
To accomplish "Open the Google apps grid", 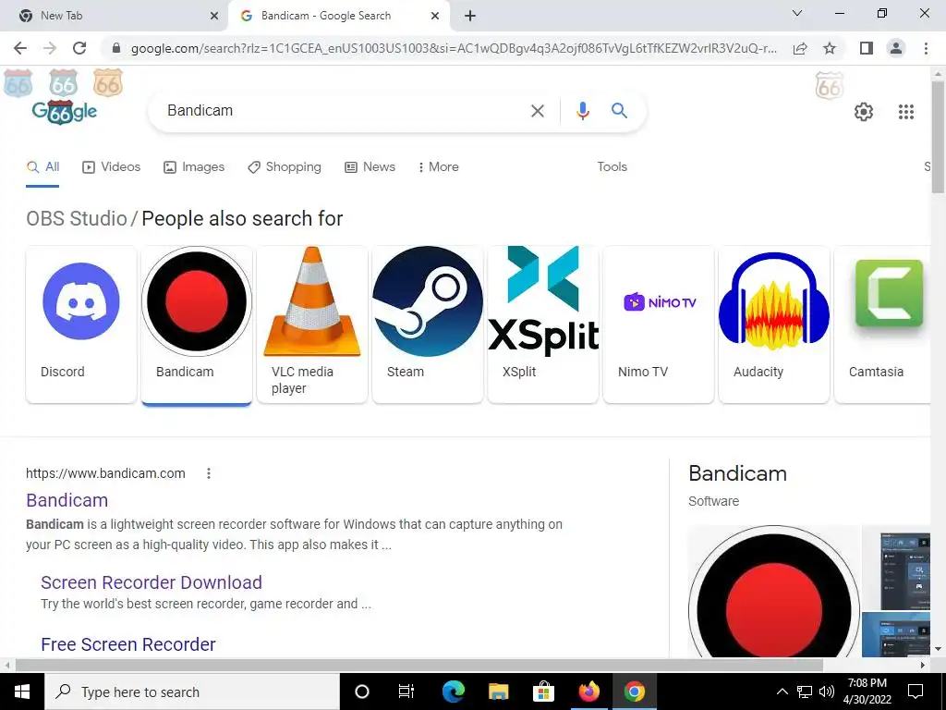I will click(905, 112).
